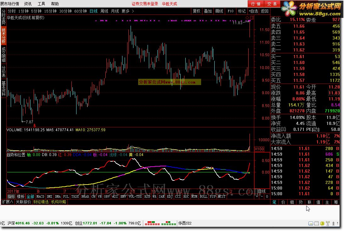Screen dimensions: 344x231
Task: Select the 15分钟 period
Action: pos(50,11)
